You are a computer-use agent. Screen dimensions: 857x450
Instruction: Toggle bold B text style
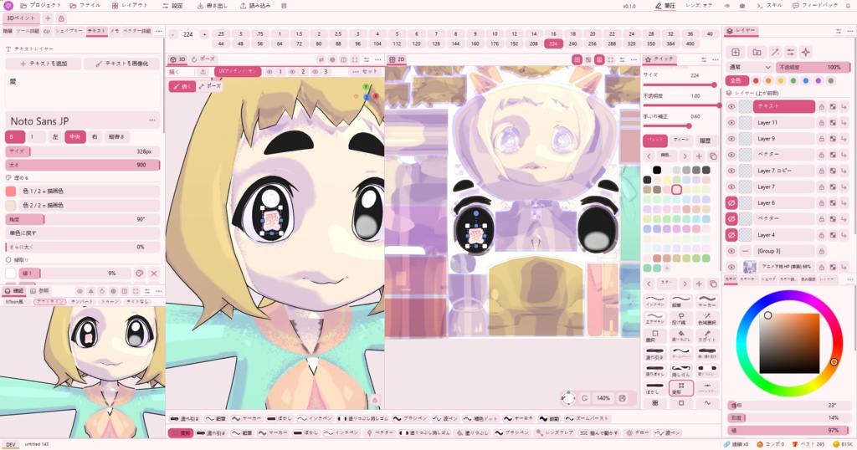click(x=15, y=136)
